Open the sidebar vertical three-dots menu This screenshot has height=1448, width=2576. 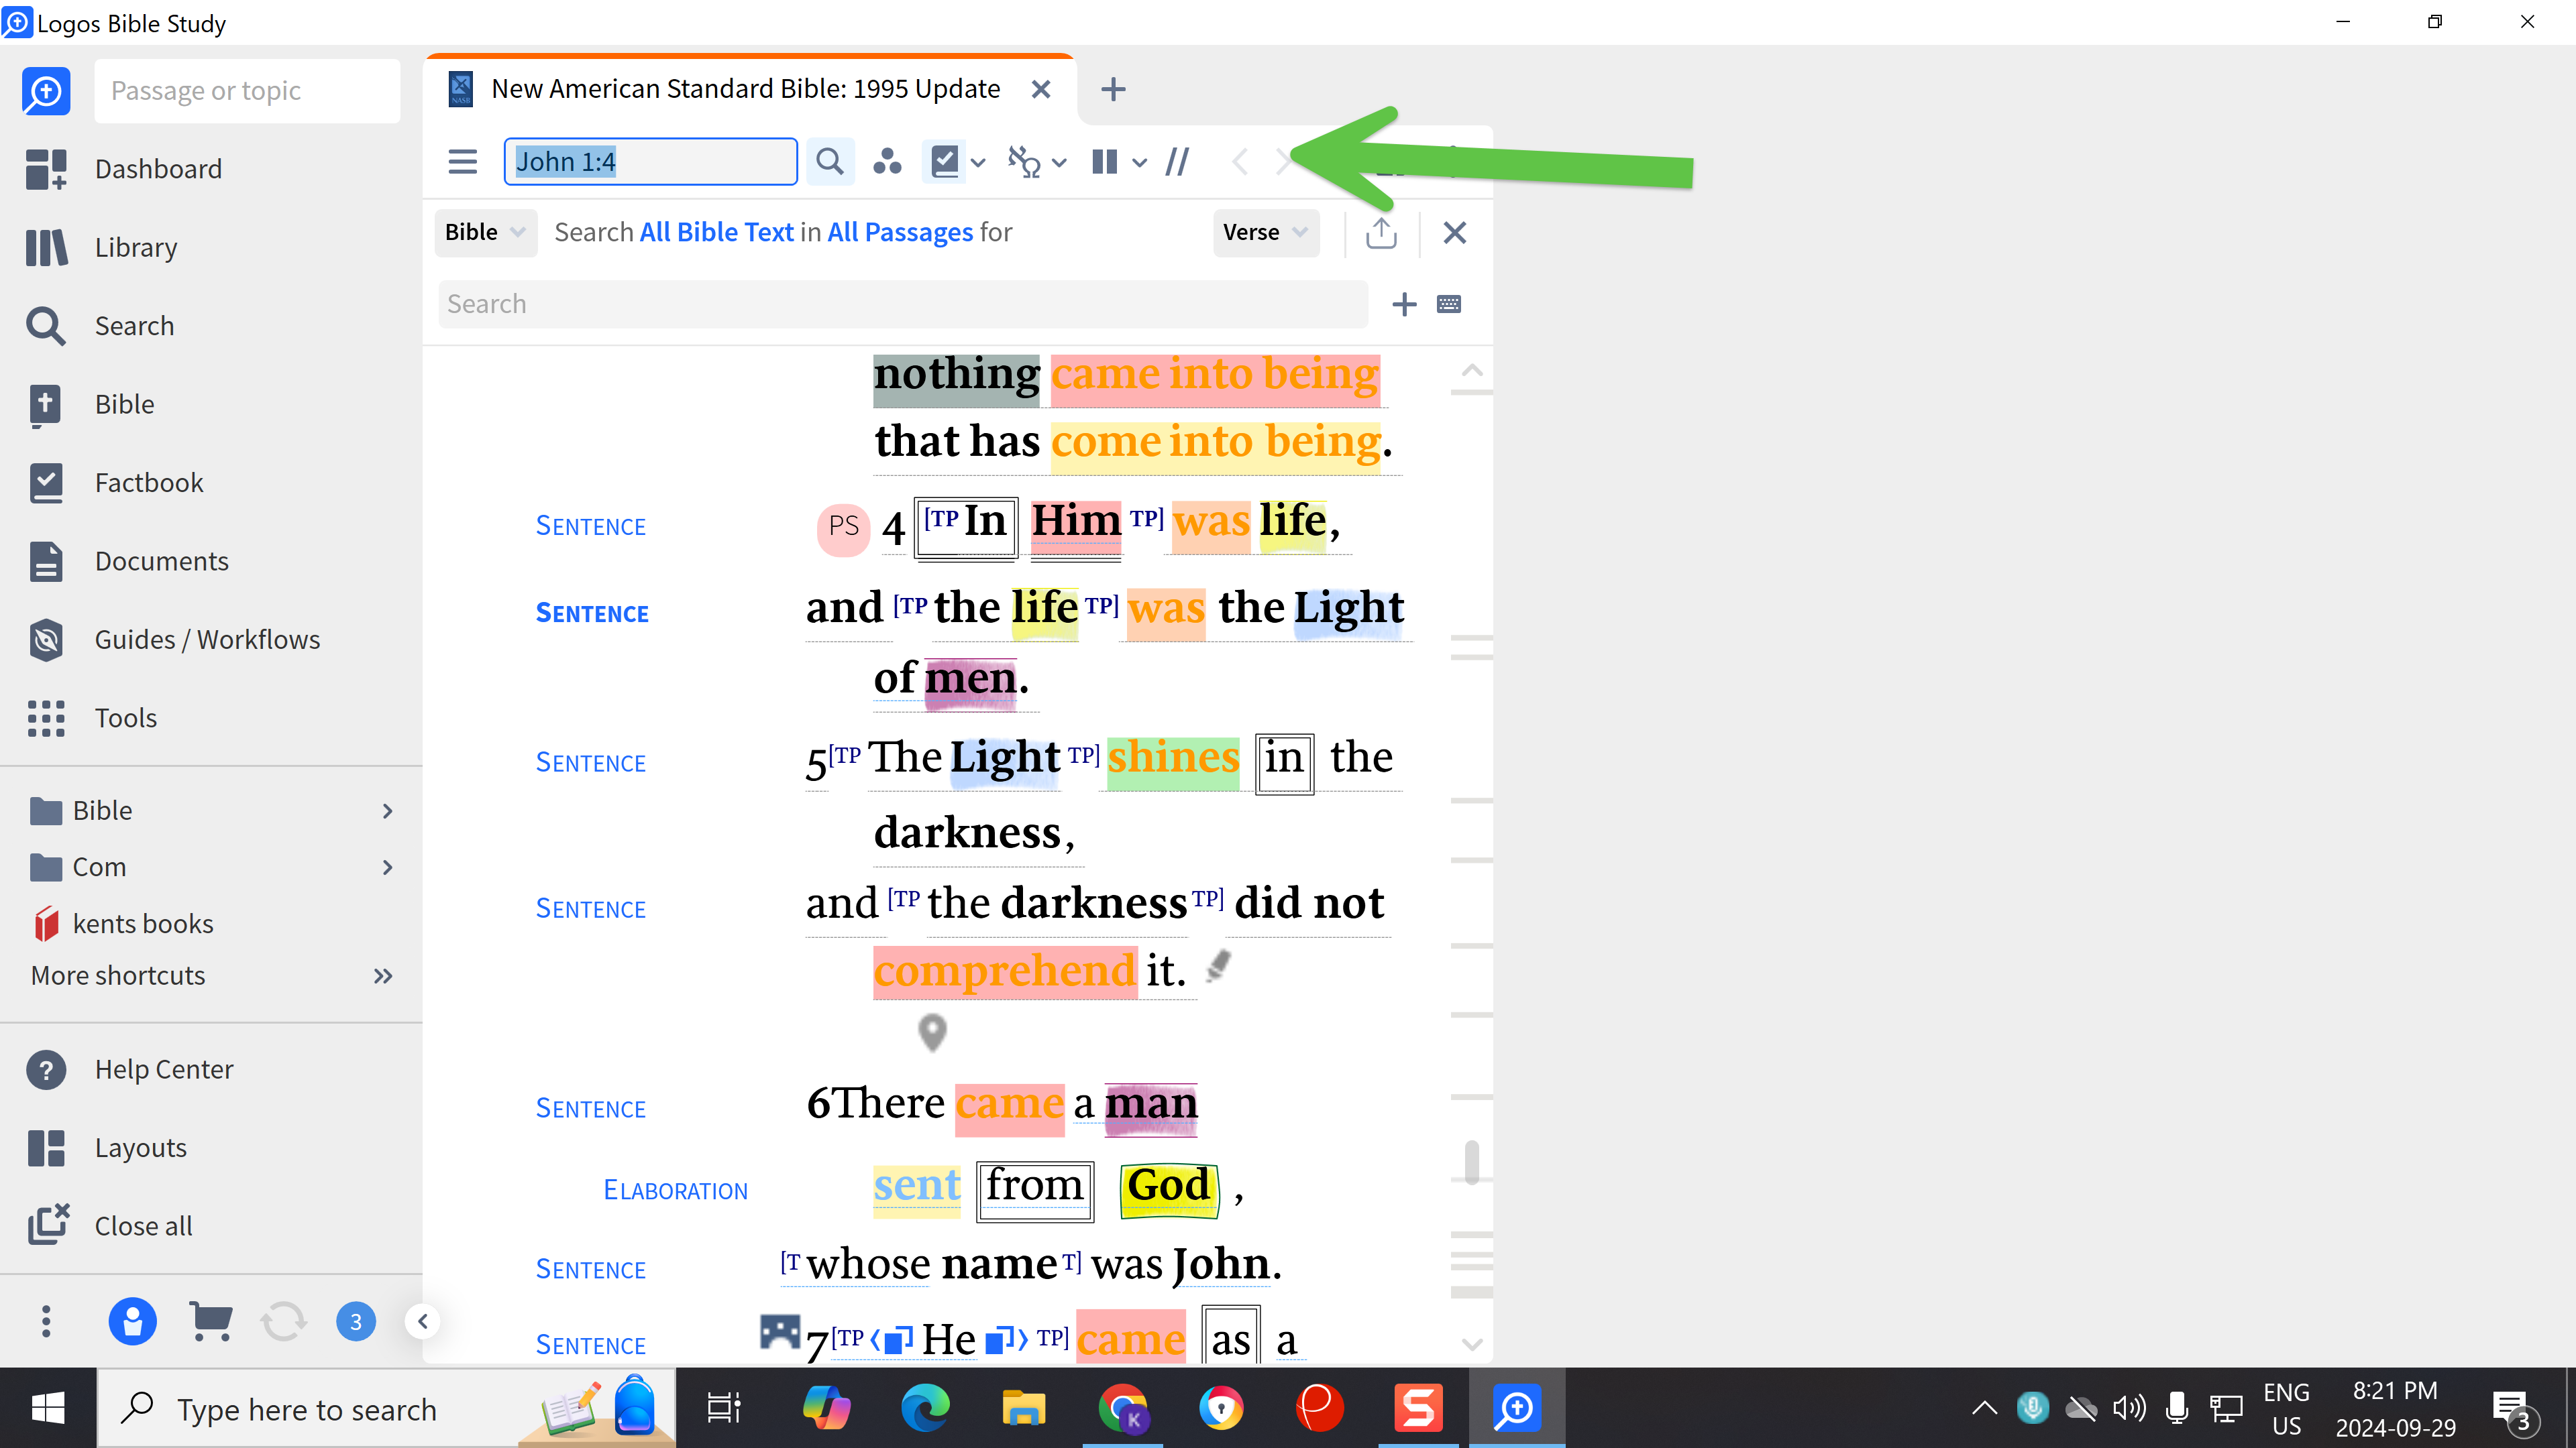click(46, 1321)
